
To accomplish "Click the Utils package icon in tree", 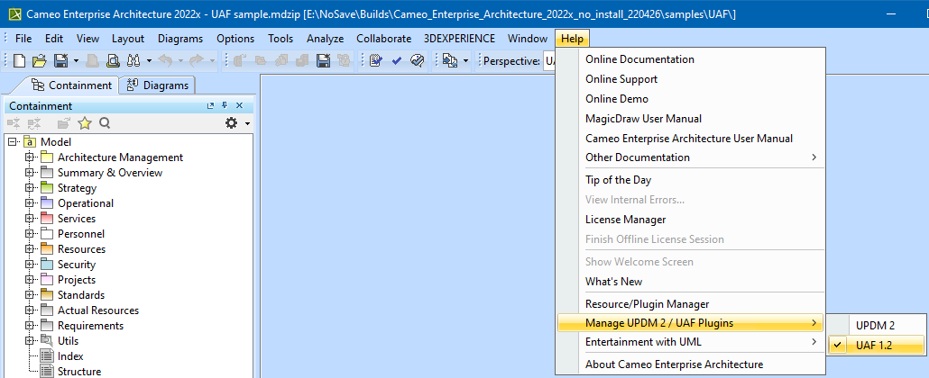I will coord(48,341).
